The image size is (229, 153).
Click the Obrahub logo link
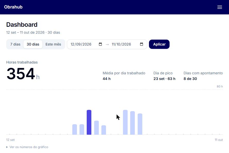13,7
